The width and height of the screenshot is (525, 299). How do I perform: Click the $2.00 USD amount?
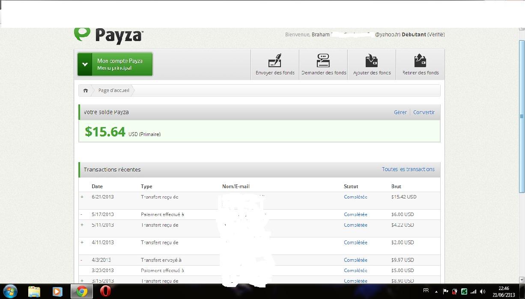click(x=403, y=242)
